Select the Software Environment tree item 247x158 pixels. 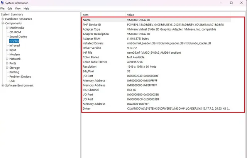coord(19,85)
